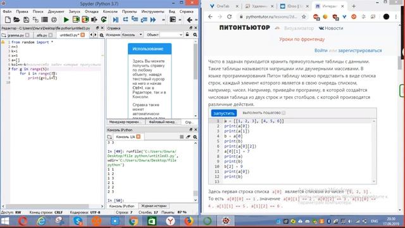Click the IPython console vertical scrollbar
This screenshot has width=405, height=228.
[x=196, y=193]
